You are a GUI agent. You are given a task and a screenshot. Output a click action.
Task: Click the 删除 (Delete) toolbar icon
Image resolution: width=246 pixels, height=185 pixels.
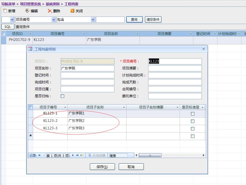pos(50,11)
